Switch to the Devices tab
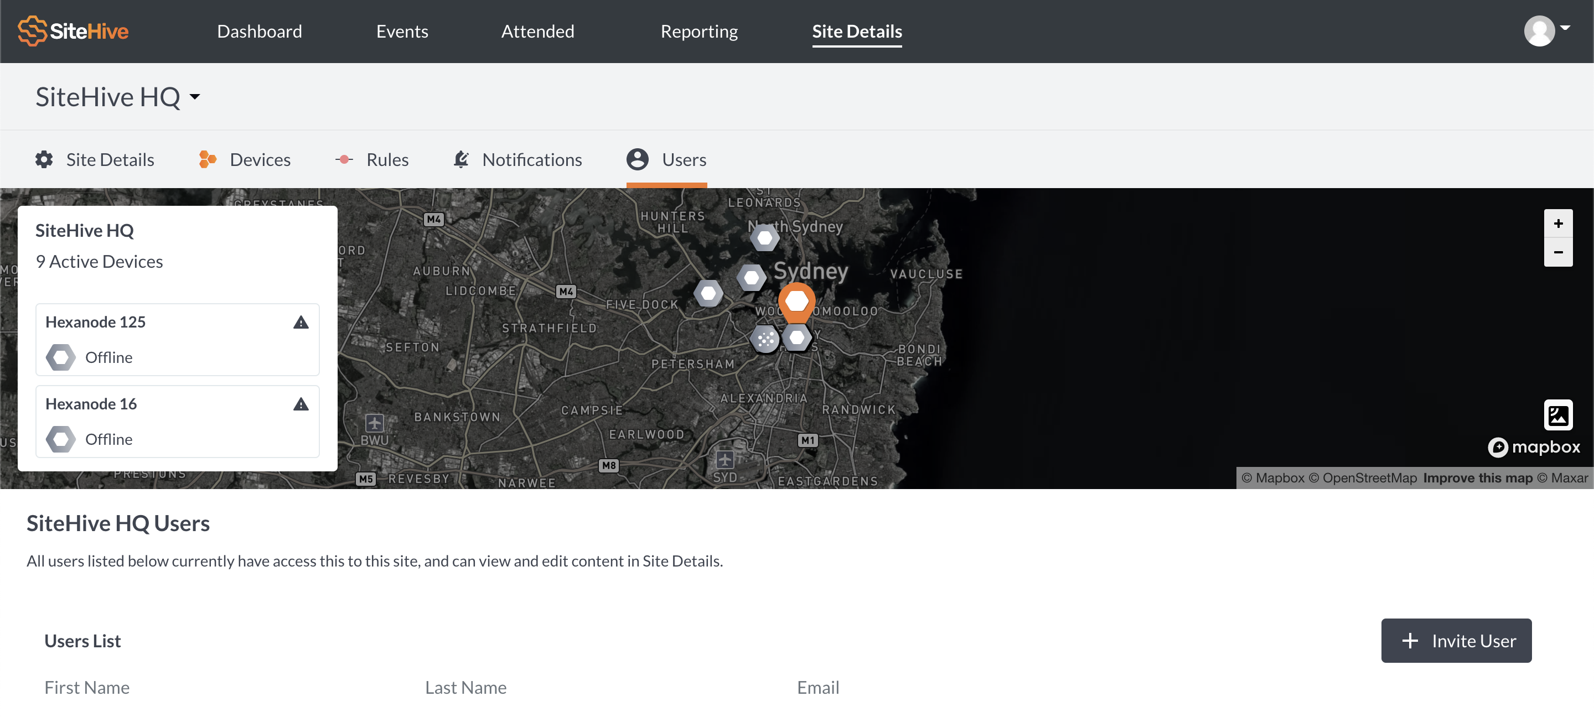 (x=245, y=159)
